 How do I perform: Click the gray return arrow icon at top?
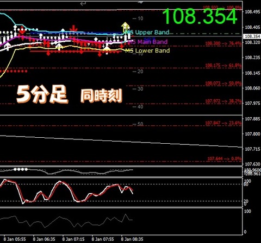(x=83, y=3)
